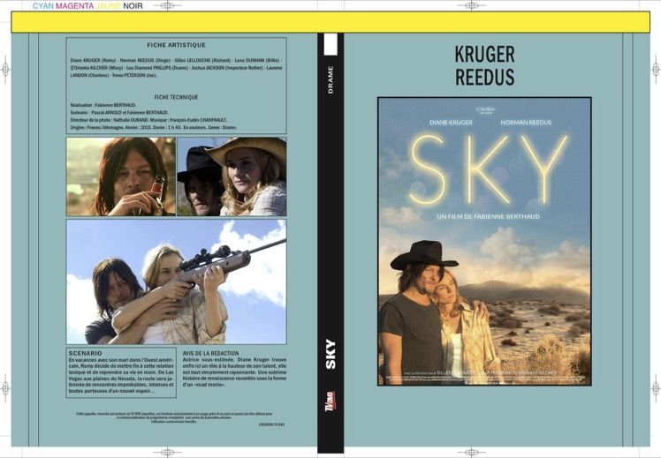661x458 pixels.
Task: Click the lower right edge registration mark
Action: (x=656, y=387)
